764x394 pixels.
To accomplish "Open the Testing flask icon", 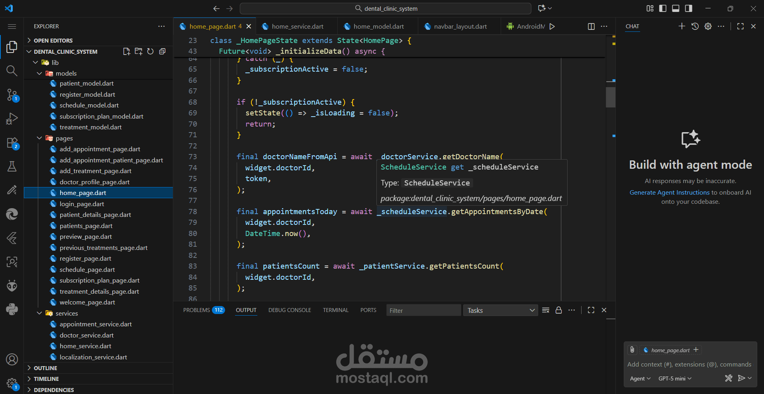I will (12, 166).
